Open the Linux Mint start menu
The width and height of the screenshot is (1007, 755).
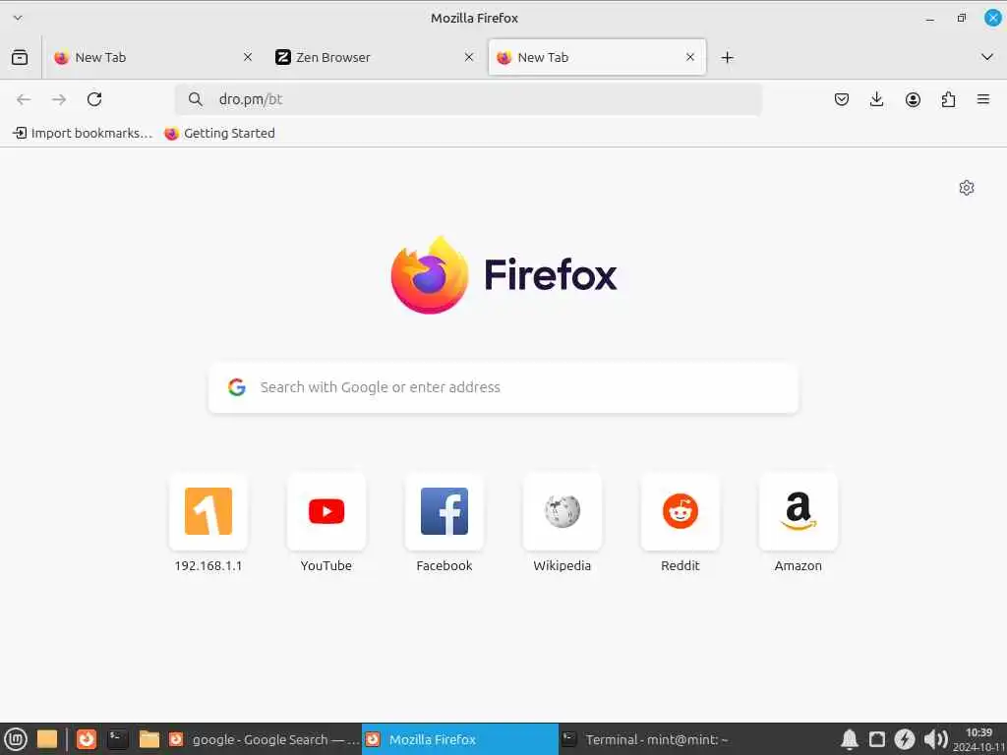[x=16, y=739]
